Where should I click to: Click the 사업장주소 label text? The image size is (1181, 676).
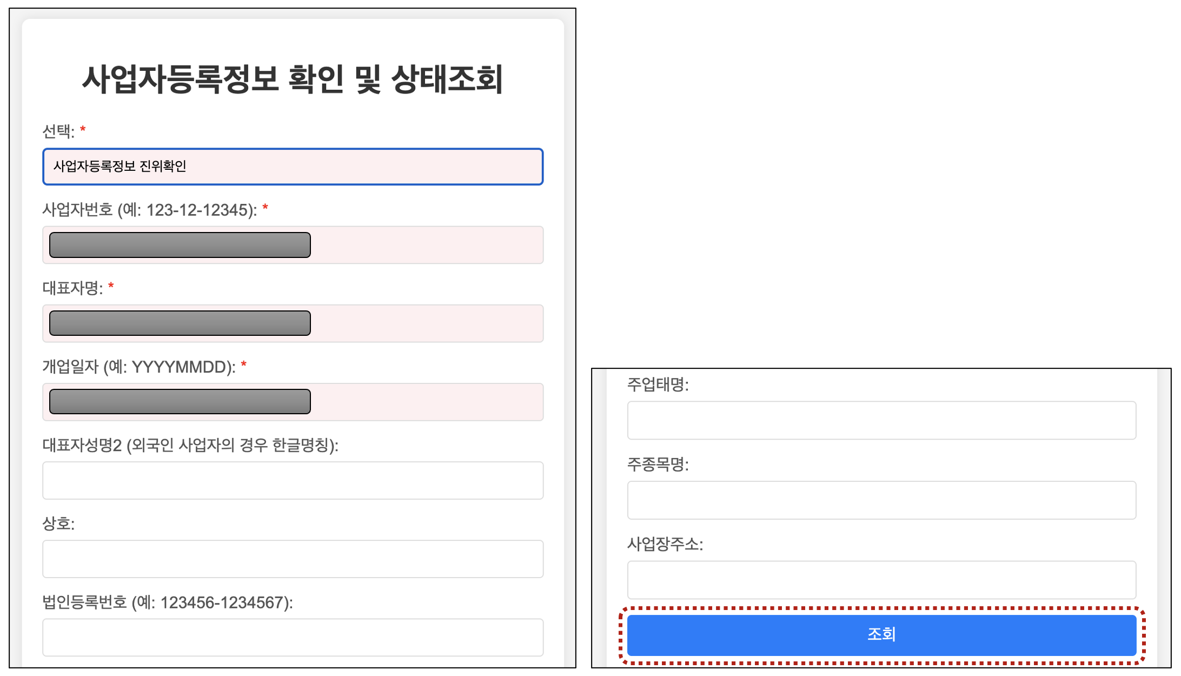(x=665, y=544)
